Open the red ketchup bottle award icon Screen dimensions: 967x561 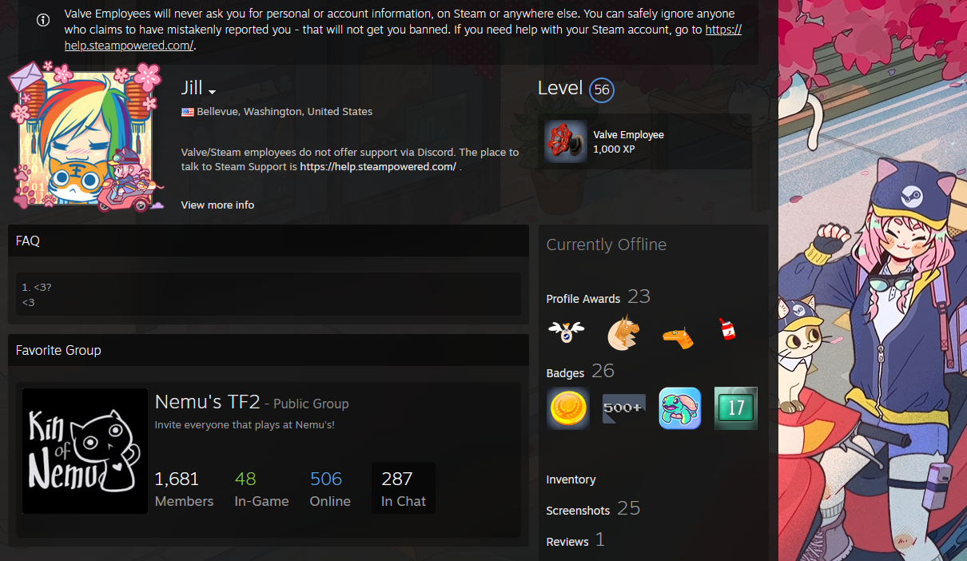(727, 329)
